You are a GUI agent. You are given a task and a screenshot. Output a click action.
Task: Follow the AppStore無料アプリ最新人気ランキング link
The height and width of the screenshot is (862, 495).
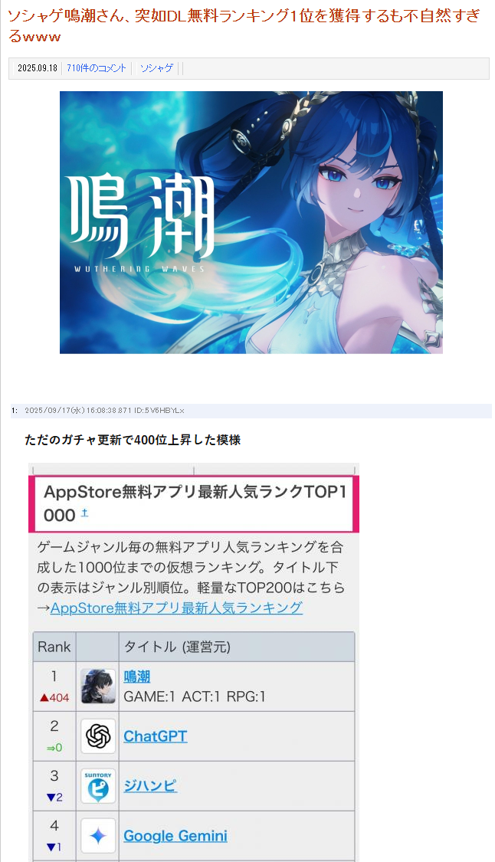pos(176,608)
